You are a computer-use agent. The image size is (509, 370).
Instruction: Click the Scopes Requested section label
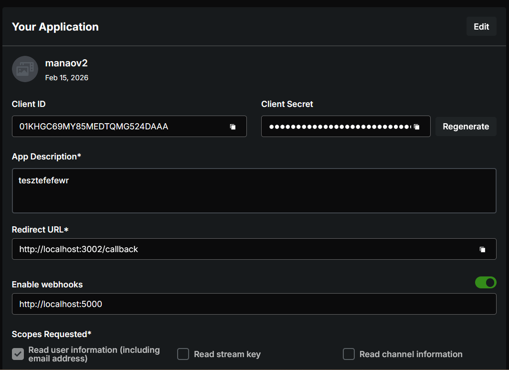pos(52,334)
